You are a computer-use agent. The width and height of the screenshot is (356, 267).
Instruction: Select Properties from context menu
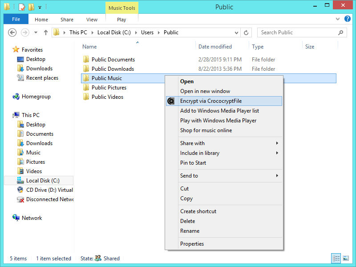224,244
